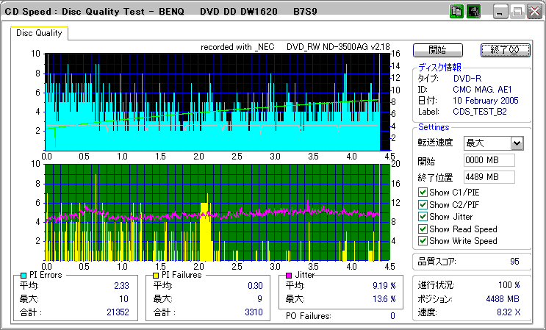Close the Disc Quality Test window
546x330 pixels.
534,12
